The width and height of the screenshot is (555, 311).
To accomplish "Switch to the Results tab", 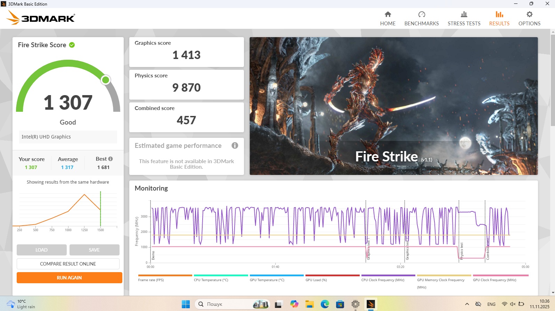I will tap(499, 18).
